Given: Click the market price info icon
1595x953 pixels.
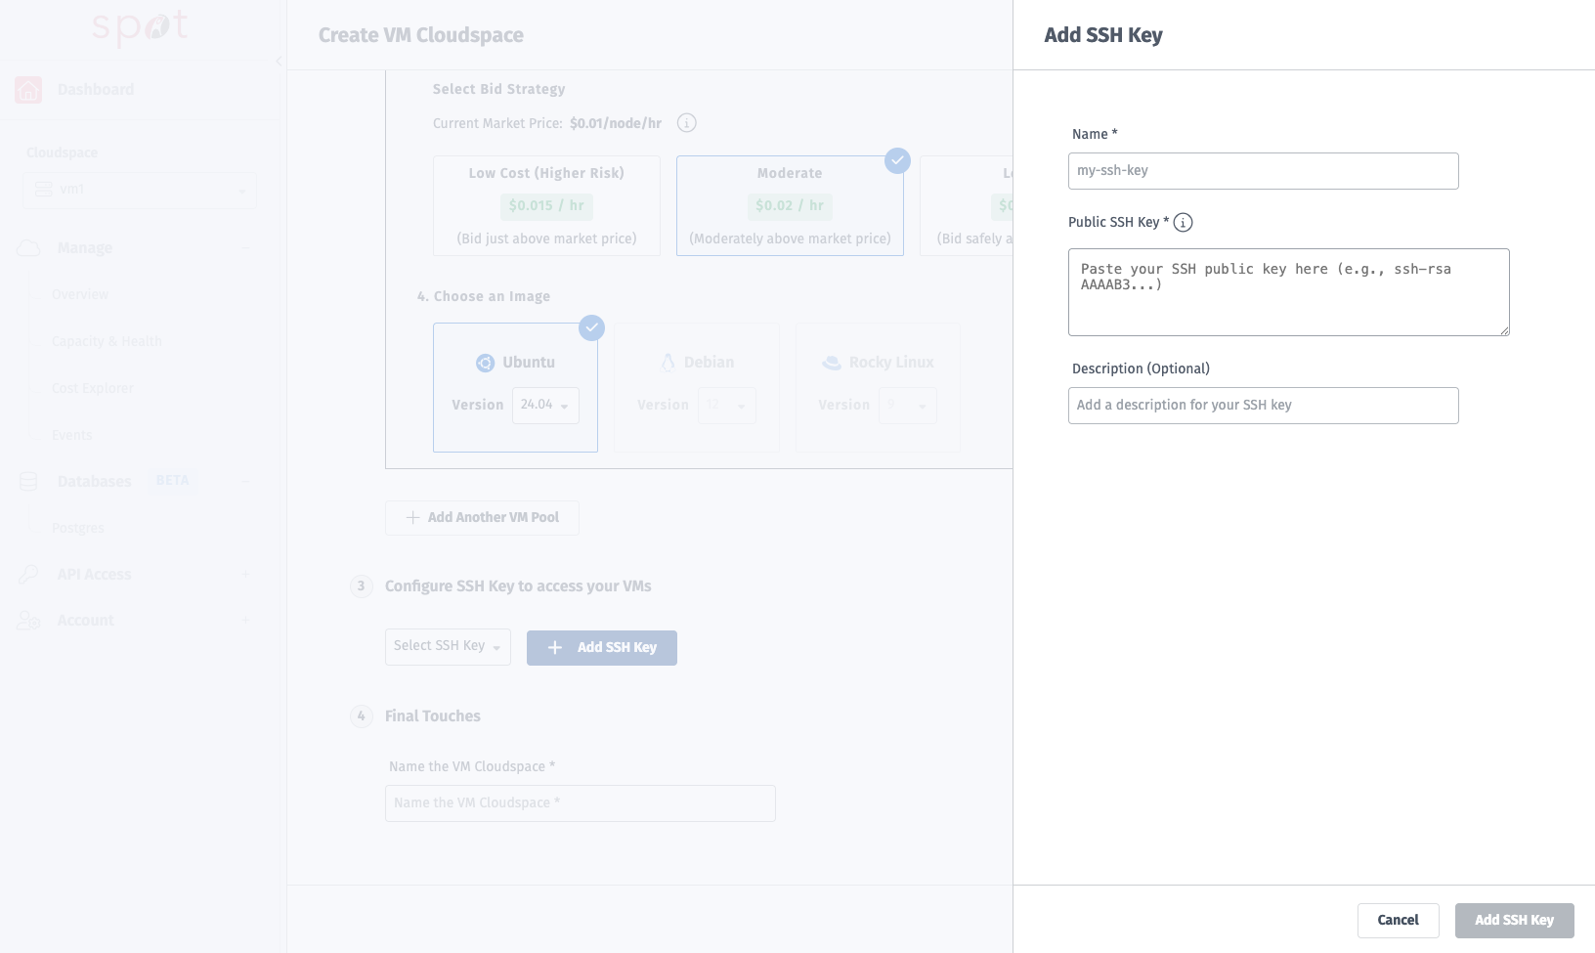Looking at the screenshot, I should 687,123.
